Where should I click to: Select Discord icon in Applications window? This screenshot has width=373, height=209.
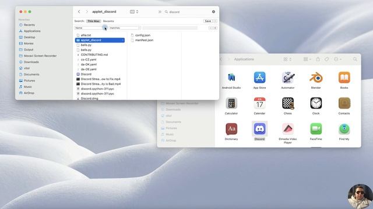click(259, 129)
